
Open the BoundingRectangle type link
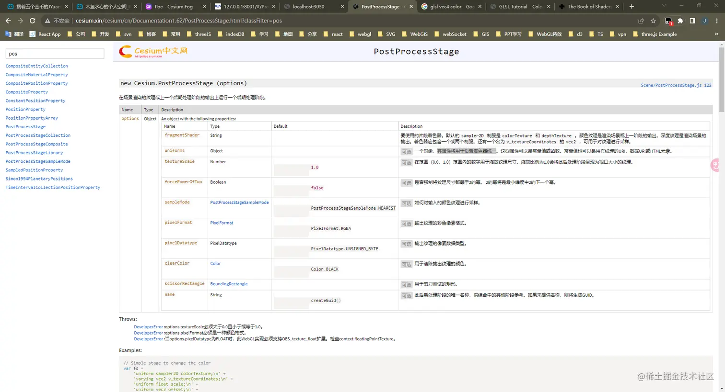pos(229,284)
